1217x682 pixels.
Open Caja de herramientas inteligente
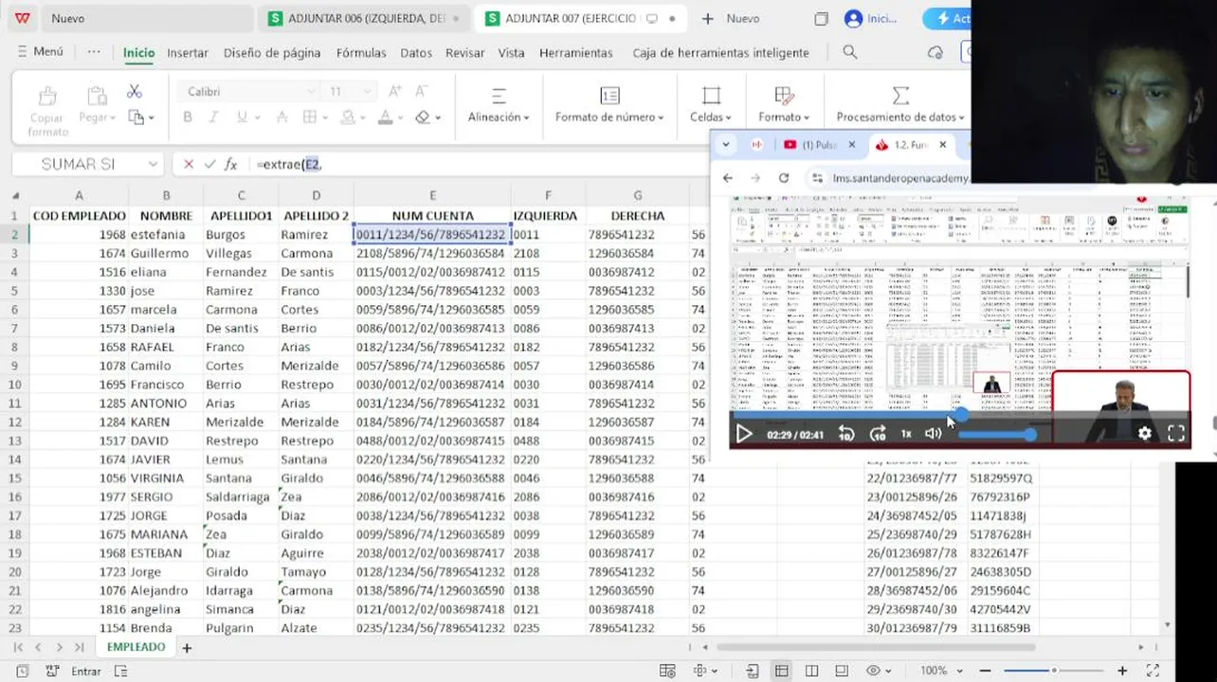[721, 53]
